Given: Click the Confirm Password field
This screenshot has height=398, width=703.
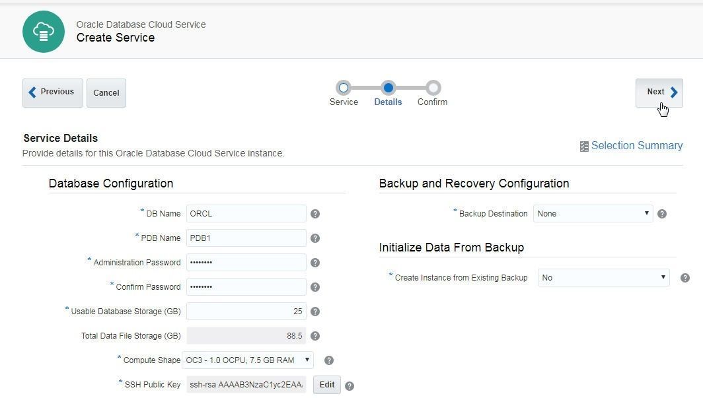Looking at the screenshot, I should pos(246,286).
